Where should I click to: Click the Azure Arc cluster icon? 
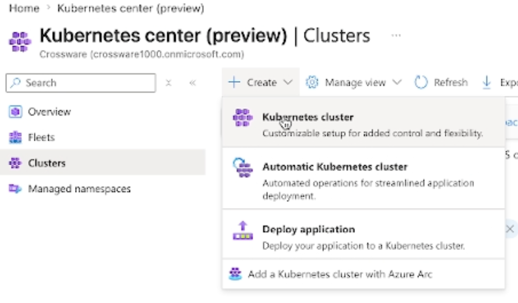pyautogui.click(x=235, y=274)
